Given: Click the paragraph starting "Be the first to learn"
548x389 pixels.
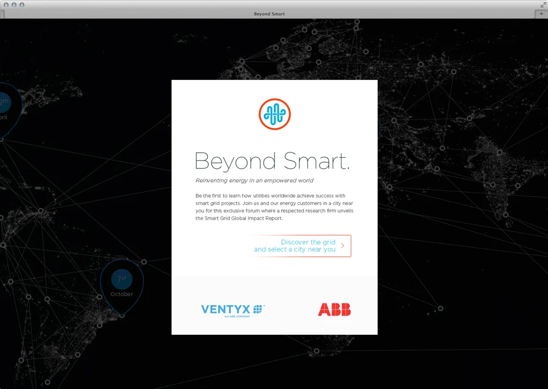Looking at the screenshot, I should (275, 207).
